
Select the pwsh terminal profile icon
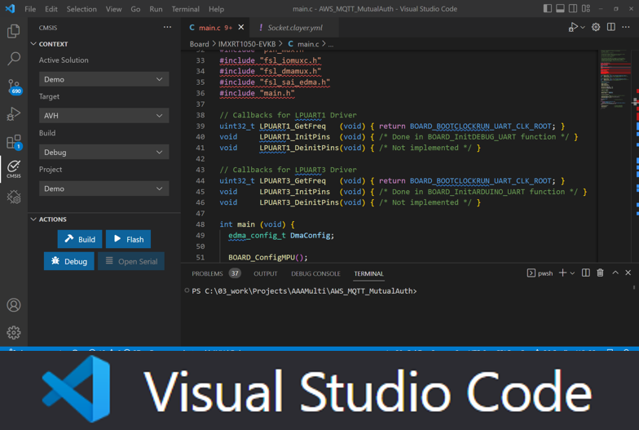pos(531,273)
